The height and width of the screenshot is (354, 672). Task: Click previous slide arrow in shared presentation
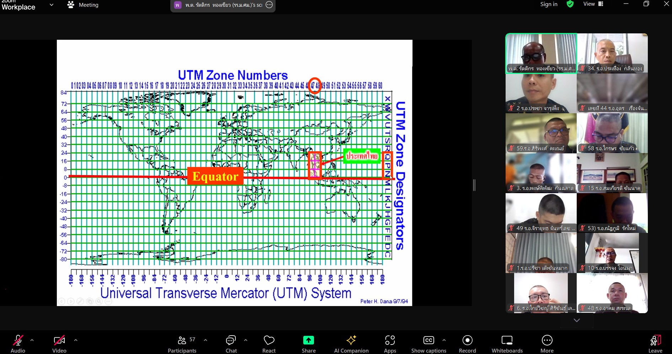[x=62, y=301]
